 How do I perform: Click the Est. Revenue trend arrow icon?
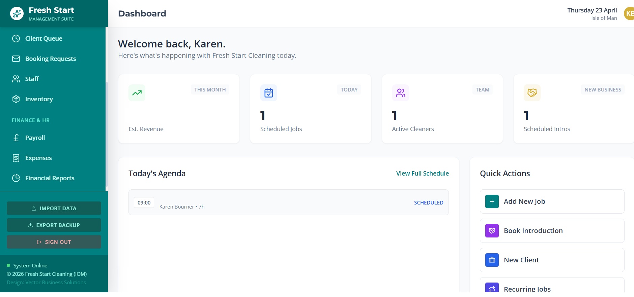(137, 93)
